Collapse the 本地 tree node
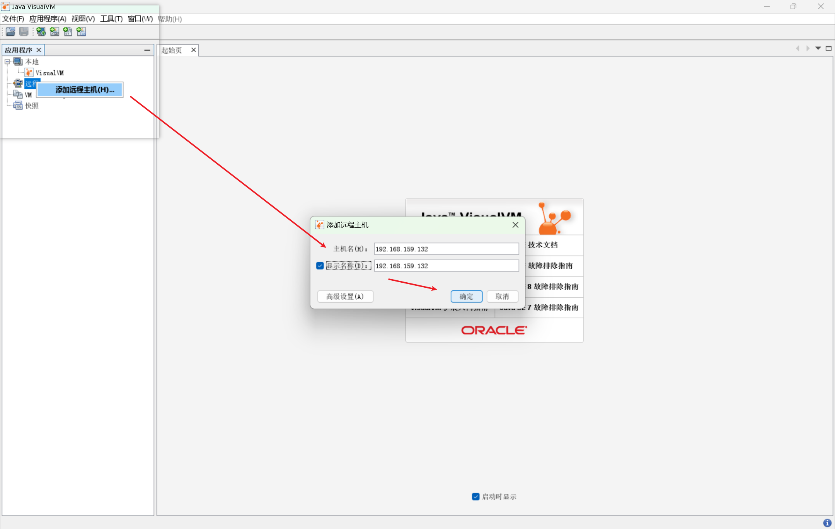 point(7,62)
